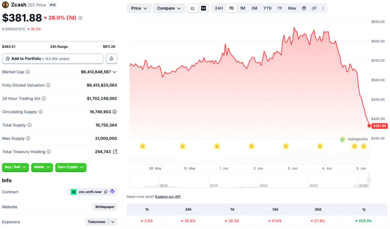The image size is (390, 229).
Task: Open Fully Diluted Valuation info icon
Action: click(48, 85)
